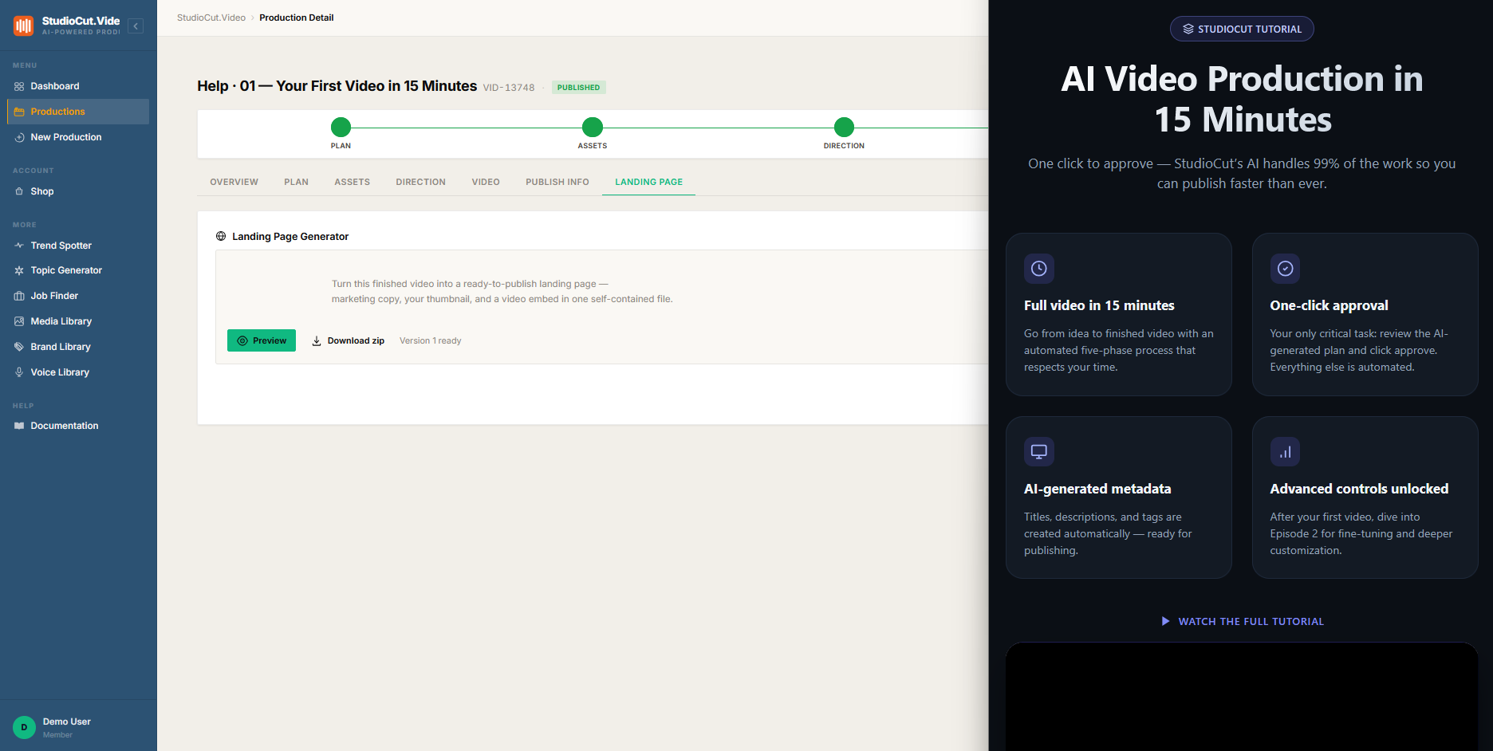Click the Topic Generator sparkle icon
This screenshot has height=751, width=1493.
[x=19, y=270]
